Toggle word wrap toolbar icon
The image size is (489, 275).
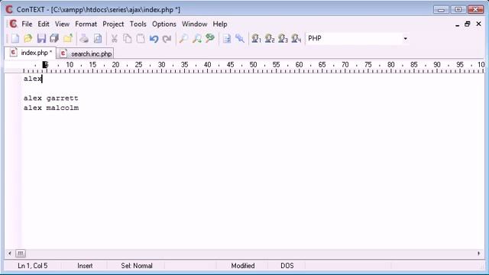pyautogui.click(x=227, y=39)
